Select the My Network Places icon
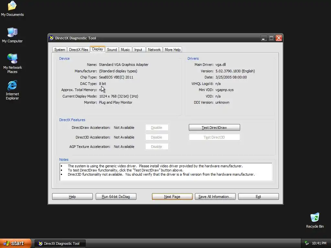 [x=12, y=63]
